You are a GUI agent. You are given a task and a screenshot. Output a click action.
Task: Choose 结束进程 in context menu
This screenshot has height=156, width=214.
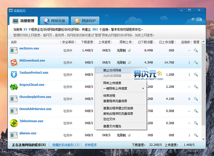click(121, 96)
